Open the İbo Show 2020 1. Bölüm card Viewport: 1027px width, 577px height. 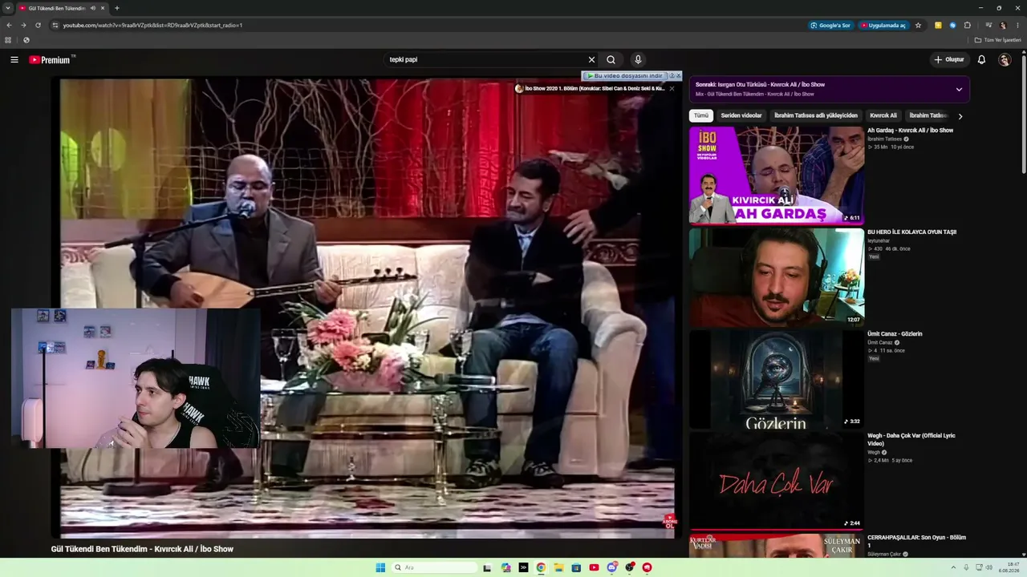click(x=590, y=88)
